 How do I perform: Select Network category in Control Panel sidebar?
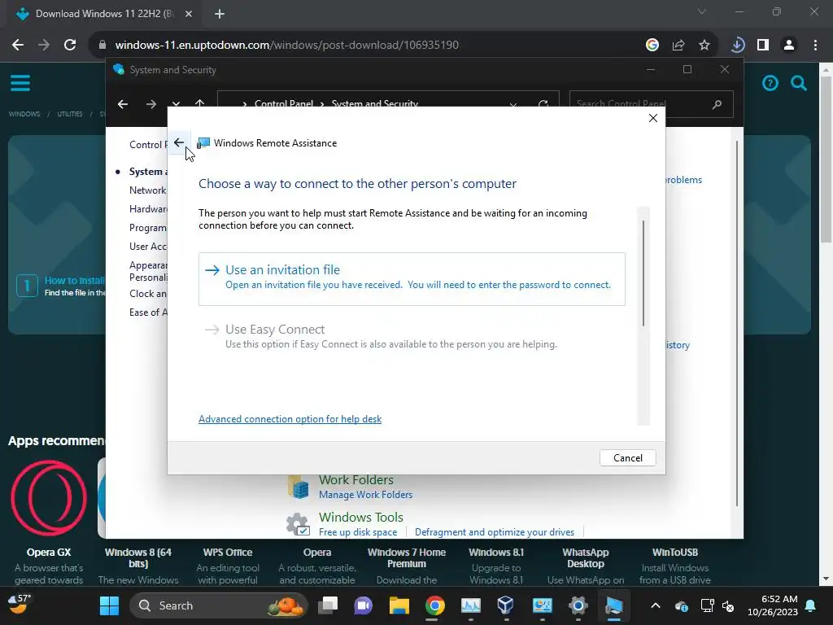pyautogui.click(x=148, y=190)
